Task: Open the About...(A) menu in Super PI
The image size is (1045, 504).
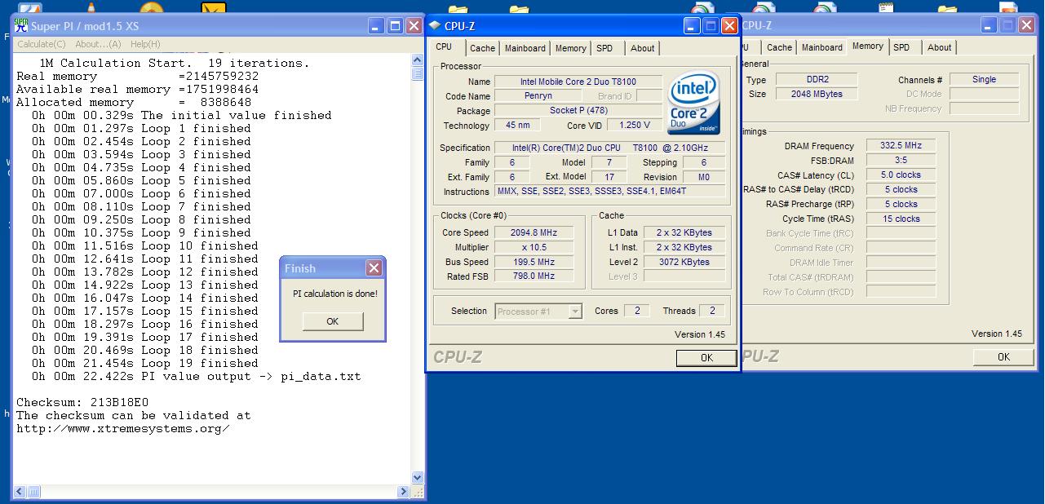Action: pos(98,44)
